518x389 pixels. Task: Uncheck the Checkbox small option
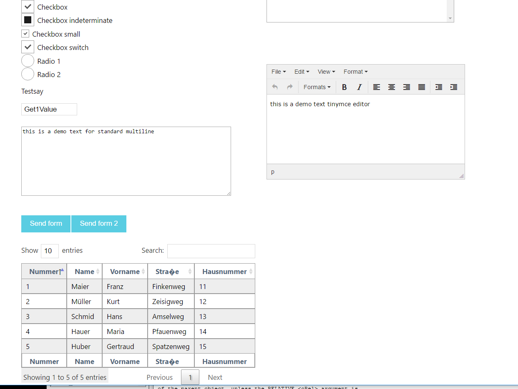25,34
